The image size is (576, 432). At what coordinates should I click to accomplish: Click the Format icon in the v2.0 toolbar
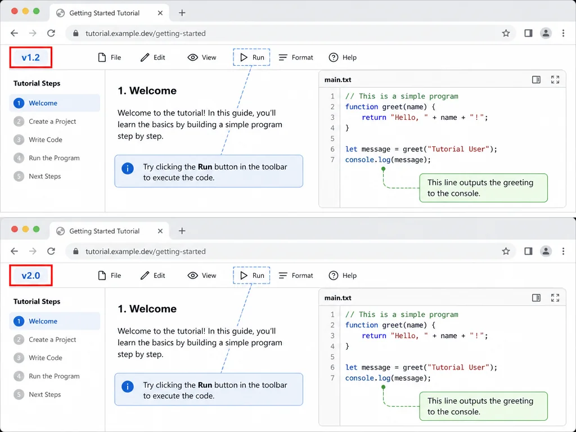point(283,276)
